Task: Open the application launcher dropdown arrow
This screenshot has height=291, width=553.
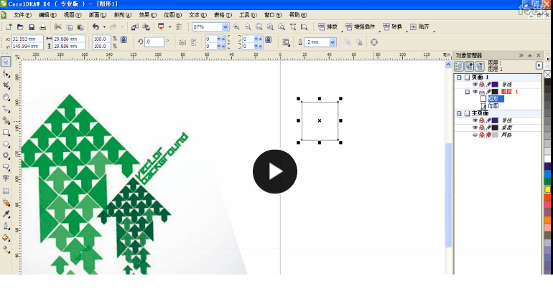Action: click(169, 27)
